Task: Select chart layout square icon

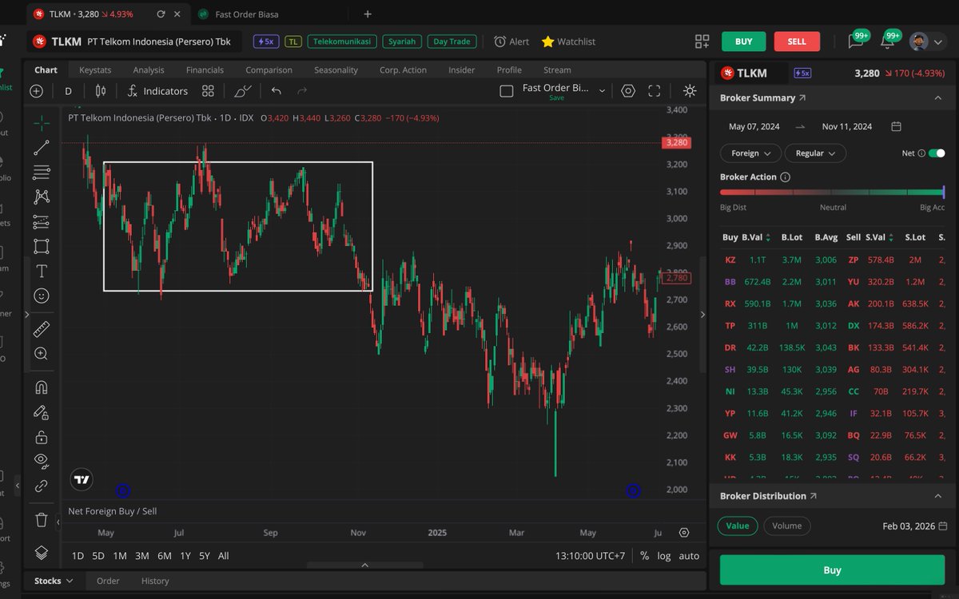Action: [506, 91]
